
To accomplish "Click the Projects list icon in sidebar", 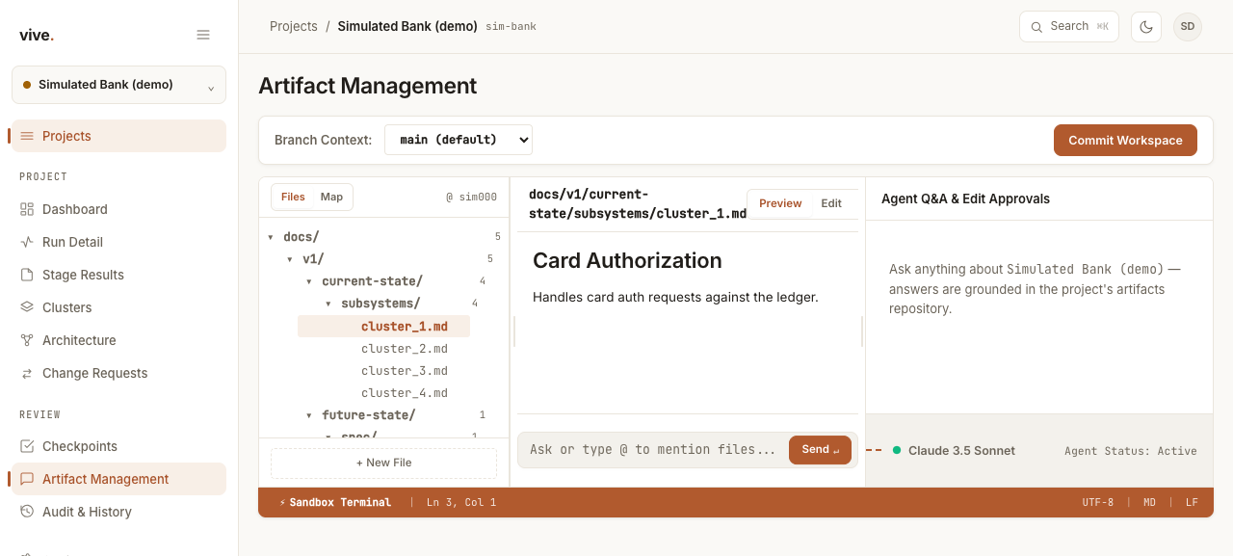I will pyautogui.click(x=27, y=136).
